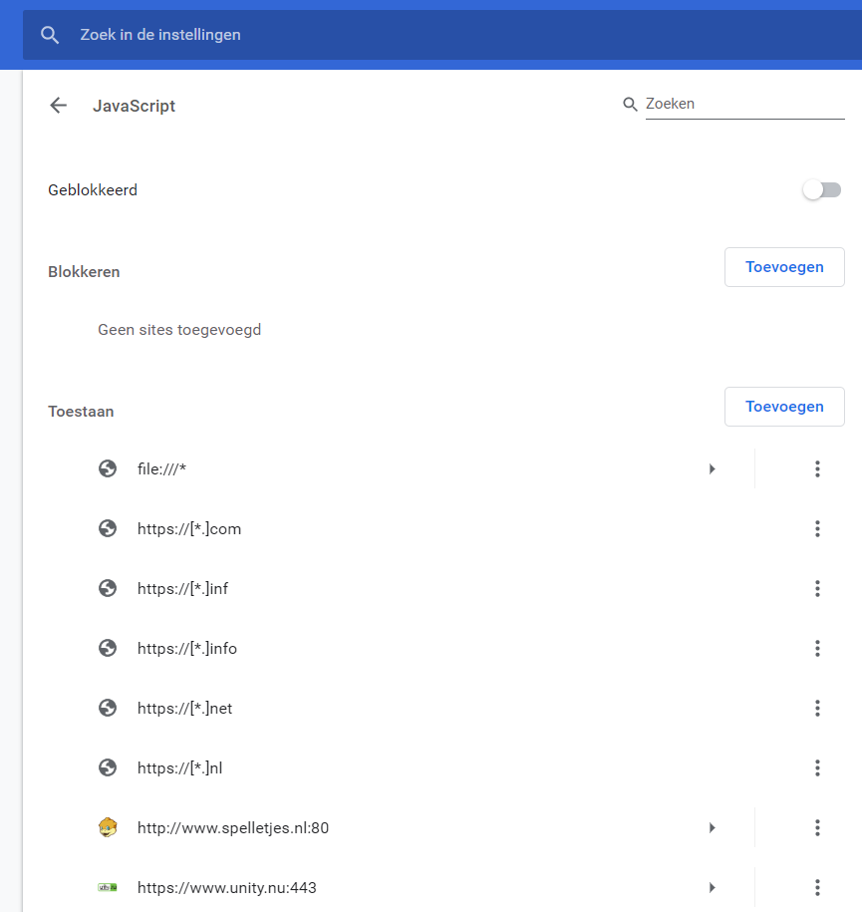The image size is (862, 912).
Task: Click Toevoegen in the Toestaan section
Action: click(784, 407)
